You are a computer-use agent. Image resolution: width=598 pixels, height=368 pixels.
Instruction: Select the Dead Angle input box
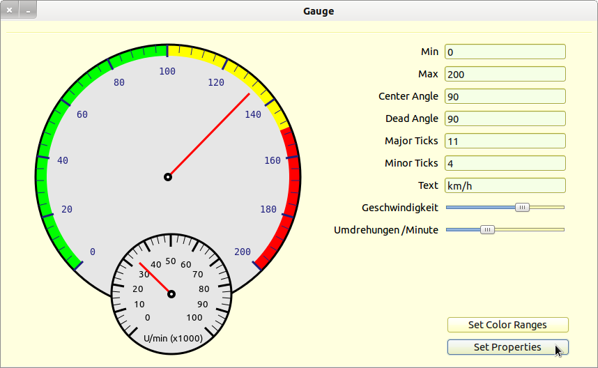pos(505,118)
